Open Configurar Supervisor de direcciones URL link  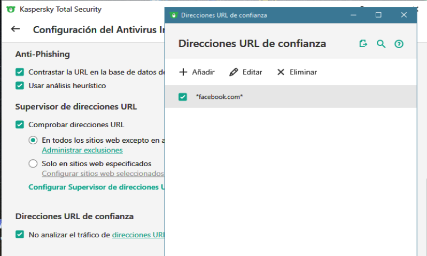click(96, 187)
